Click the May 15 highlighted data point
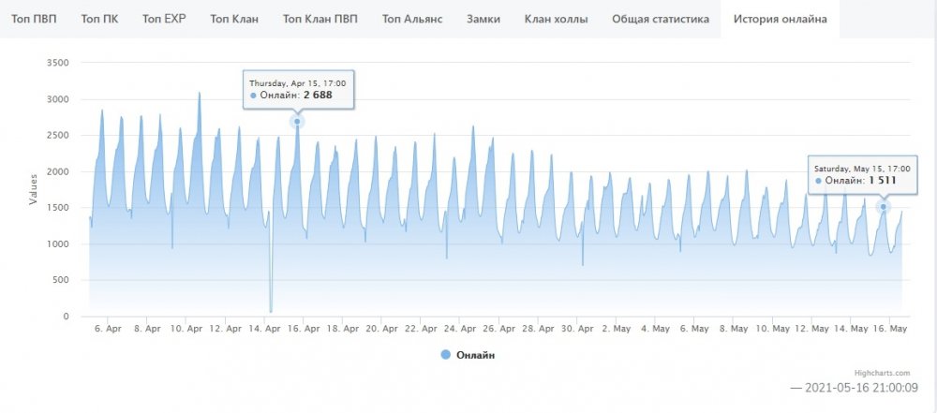Image resolution: width=937 pixels, height=413 pixels. point(883,207)
